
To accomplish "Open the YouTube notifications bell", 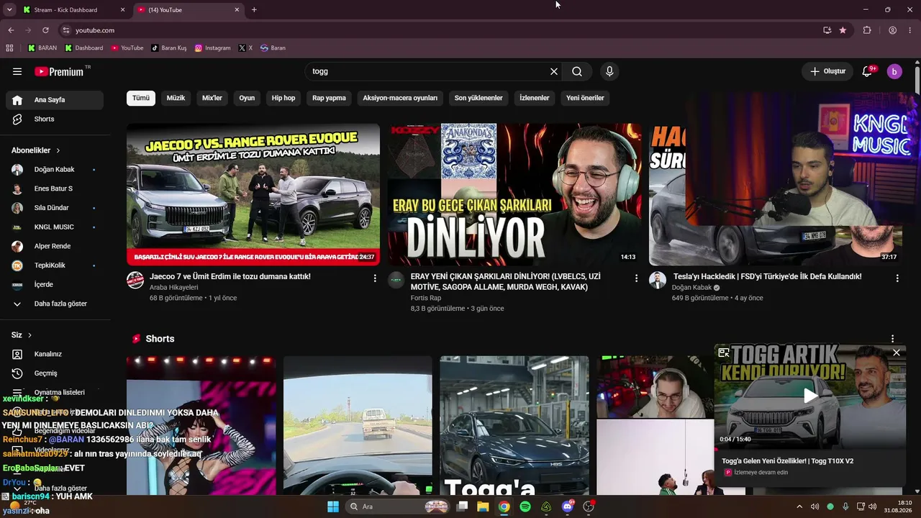I will (868, 71).
